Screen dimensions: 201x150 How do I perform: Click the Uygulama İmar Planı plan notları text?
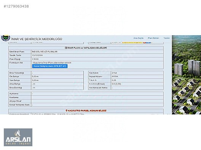[x=52, y=62]
